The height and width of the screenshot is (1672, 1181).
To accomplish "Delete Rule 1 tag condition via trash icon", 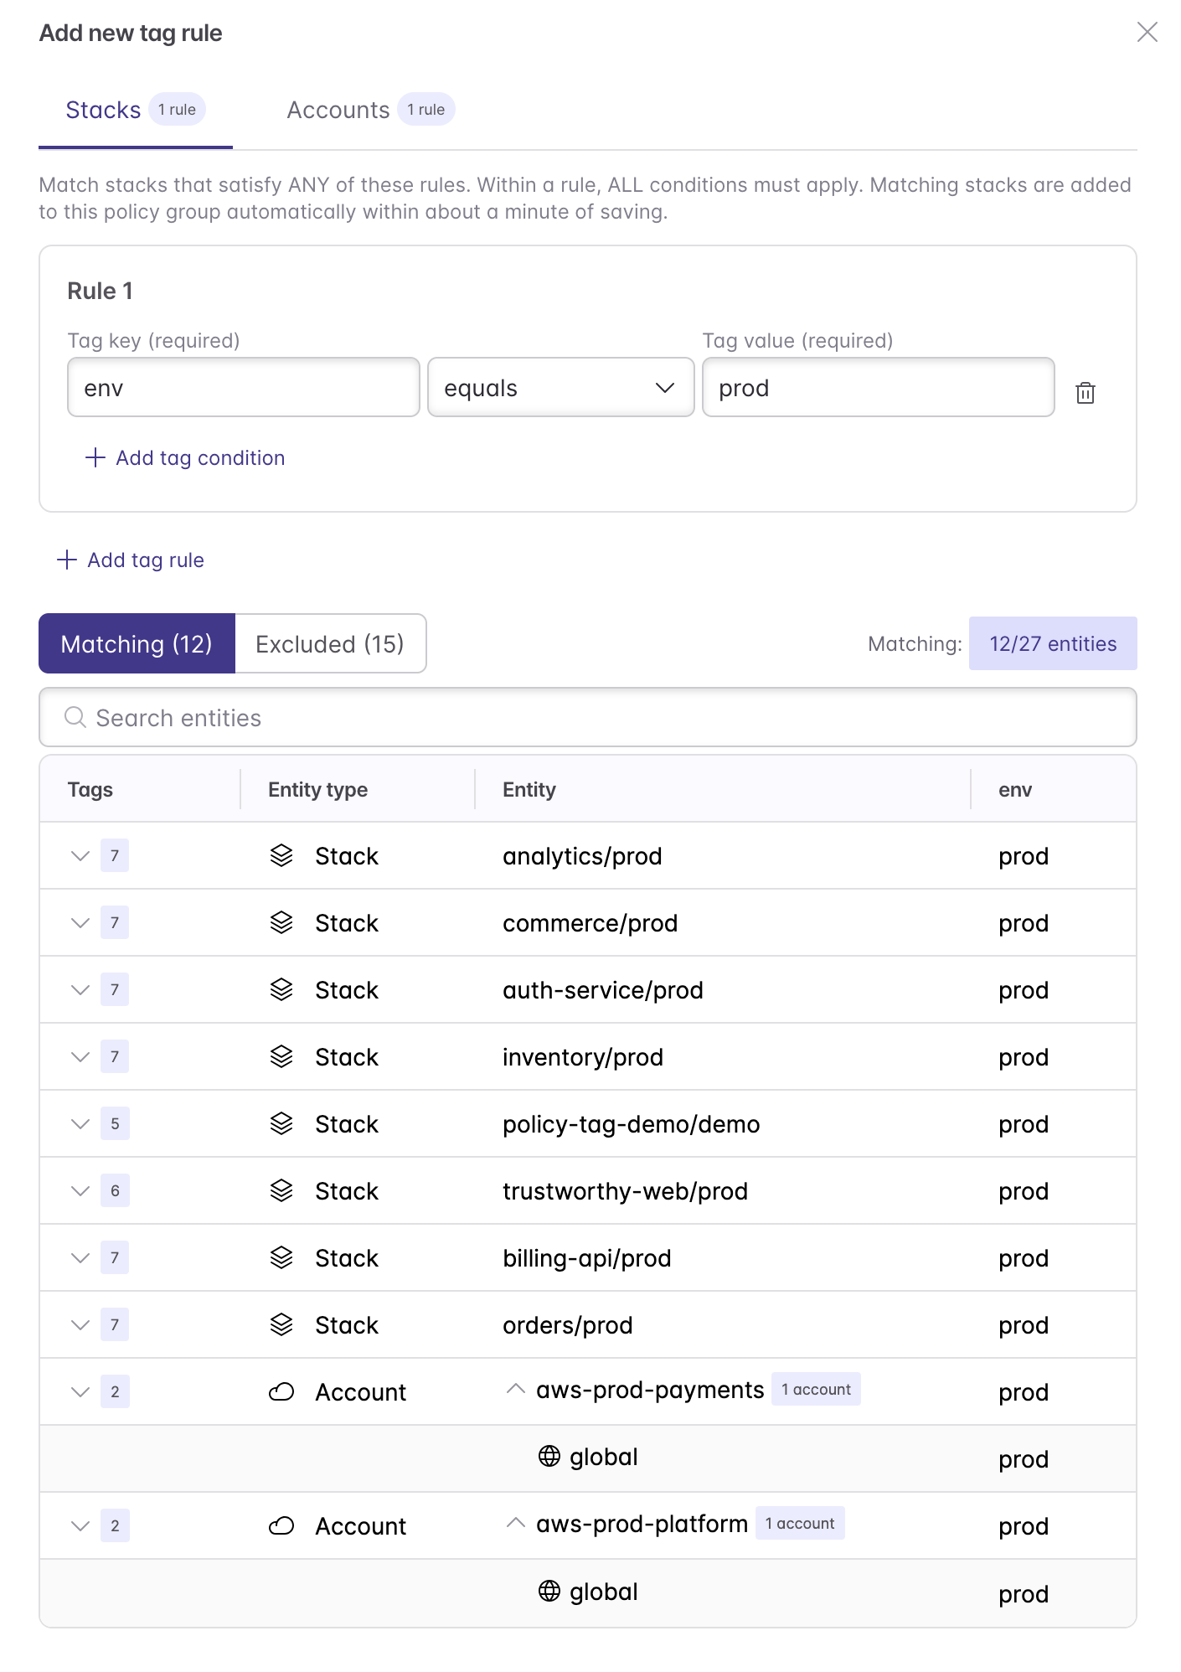I will (x=1085, y=392).
